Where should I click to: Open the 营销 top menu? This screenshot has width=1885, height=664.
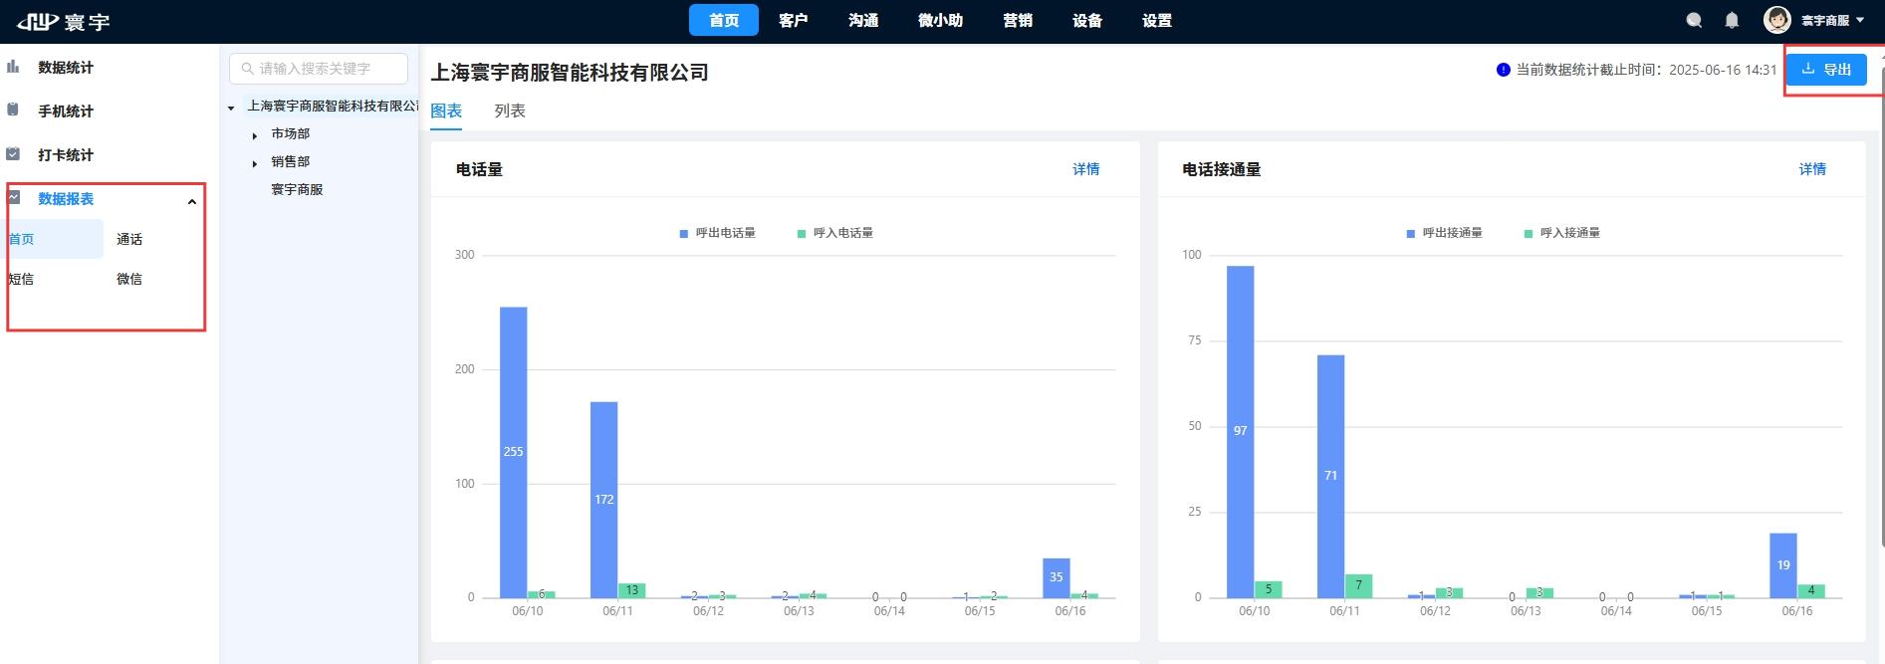[x=1018, y=21]
